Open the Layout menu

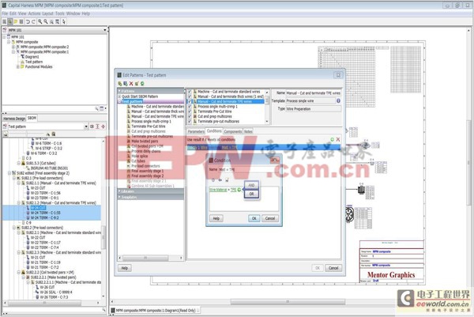(47, 13)
